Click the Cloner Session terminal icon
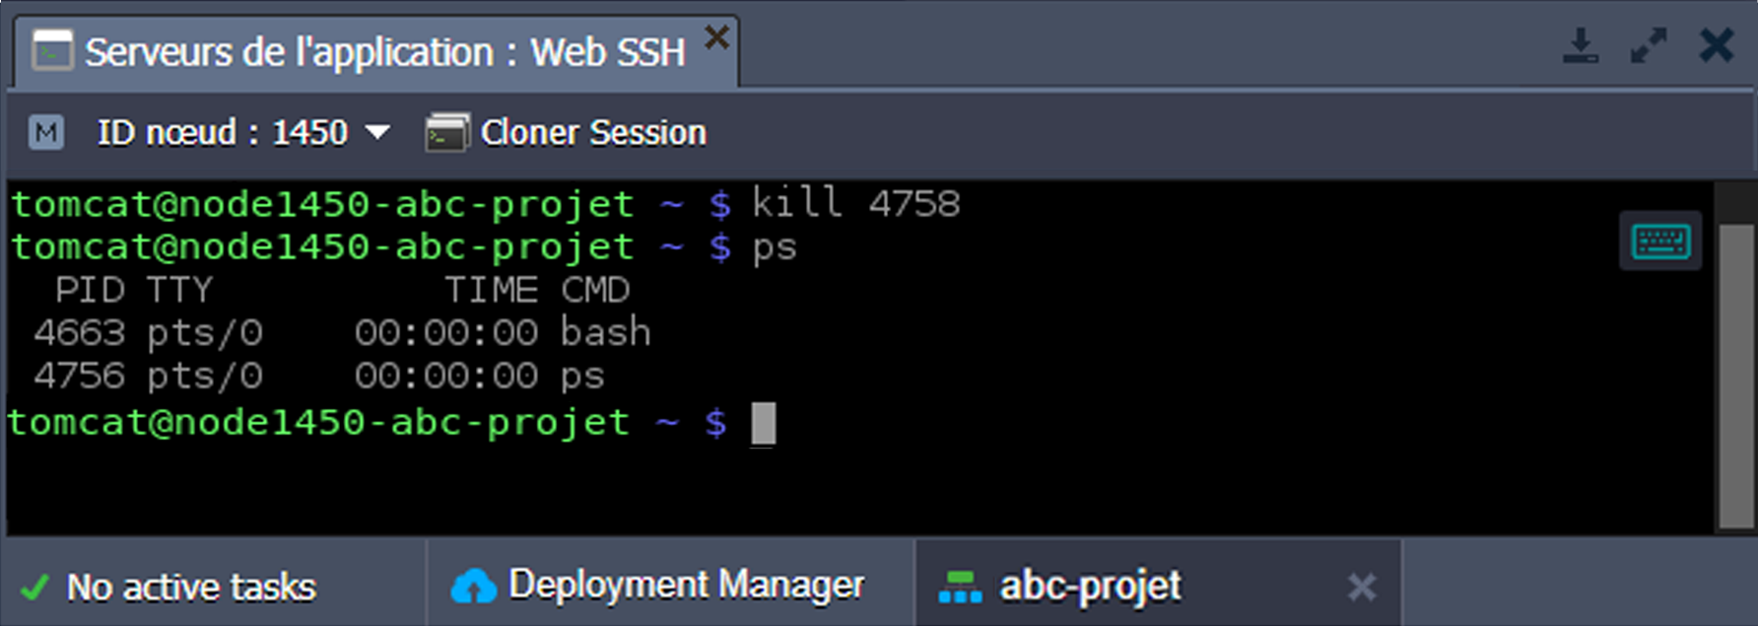 point(446,133)
